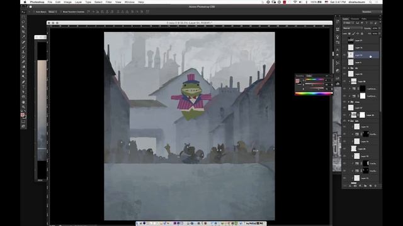403x226 pixels.
Task: Open the layer style fx menu
Action: tap(350, 186)
